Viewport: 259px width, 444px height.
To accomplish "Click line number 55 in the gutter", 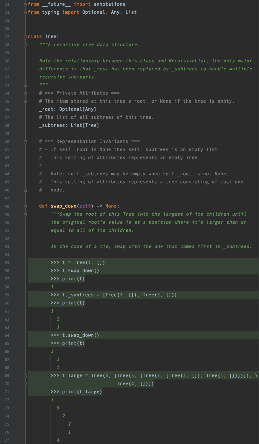I will 7,263.
